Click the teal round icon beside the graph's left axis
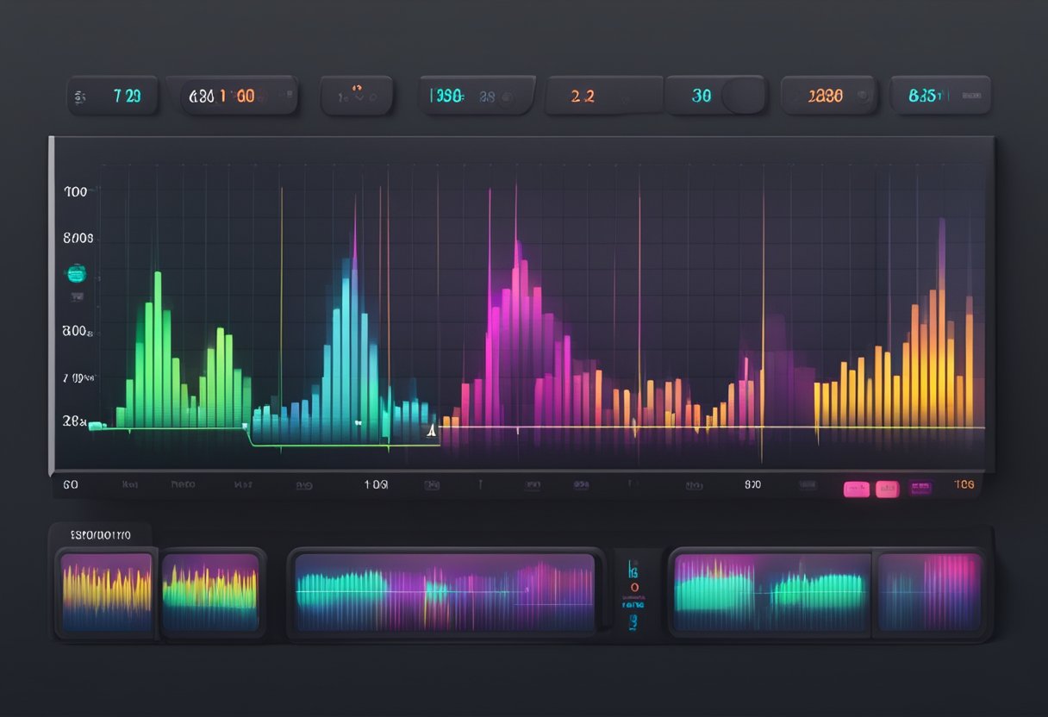Screen dimensions: 1048x717 (x=77, y=274)
